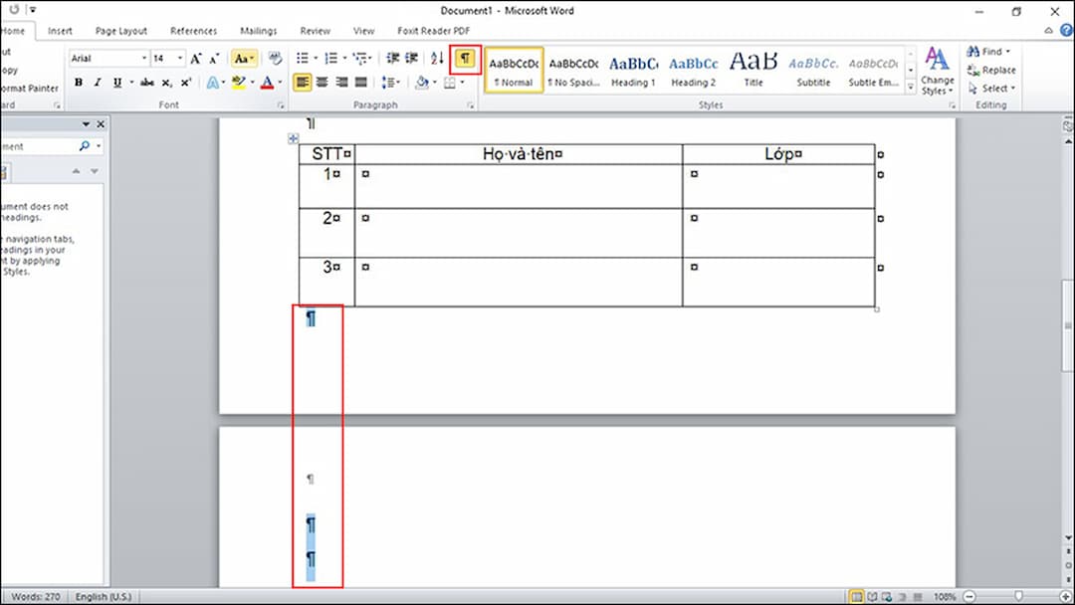Expand the Styles gallery More arrow
The width and height of the screenshot is (1075, 605).
(911, 87)
